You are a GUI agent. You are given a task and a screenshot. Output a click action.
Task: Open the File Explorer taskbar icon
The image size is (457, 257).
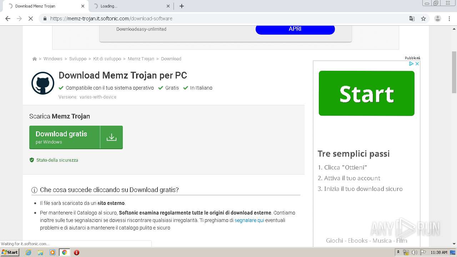click(40, 252)
